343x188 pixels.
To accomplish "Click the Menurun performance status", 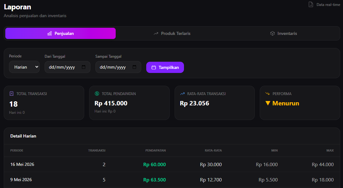I will click(286, 103).
